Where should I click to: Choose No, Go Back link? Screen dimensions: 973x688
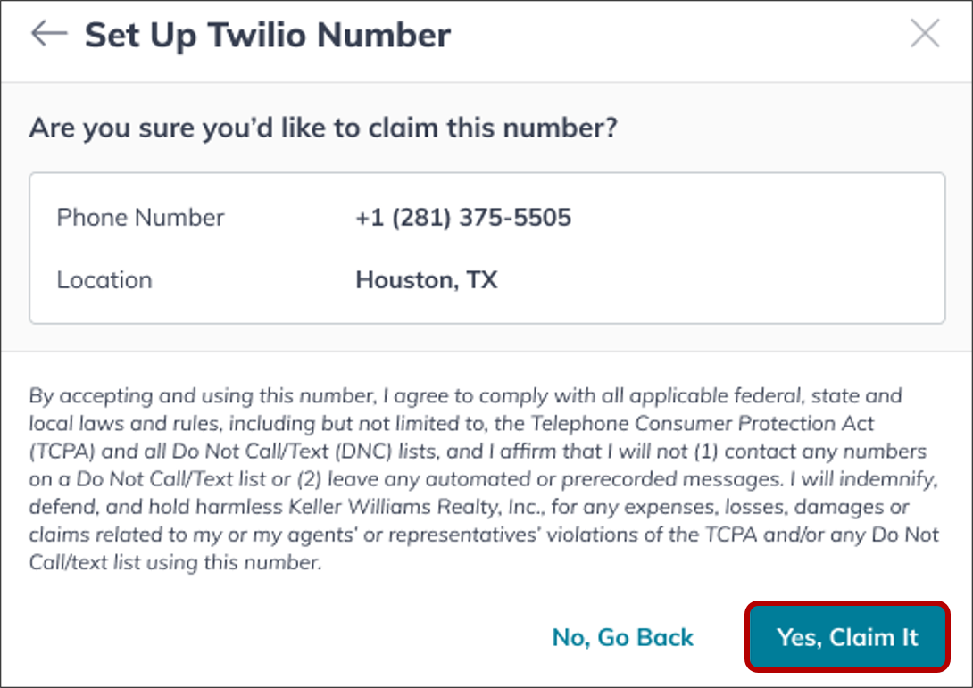(622, 637)
